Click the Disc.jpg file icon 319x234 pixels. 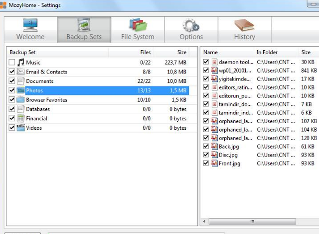point(214,155)
